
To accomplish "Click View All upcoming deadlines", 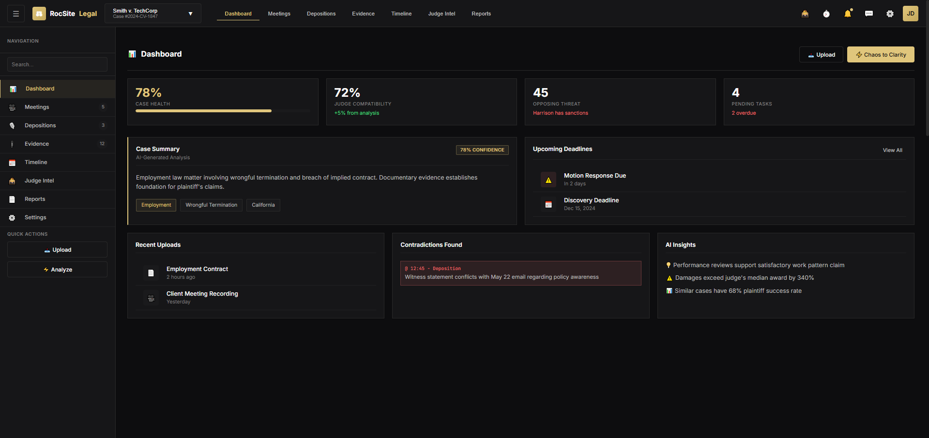I will [x=892, y=150].
